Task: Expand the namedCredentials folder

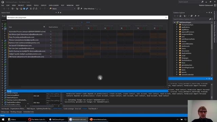Action: click(x=177, y=75)
